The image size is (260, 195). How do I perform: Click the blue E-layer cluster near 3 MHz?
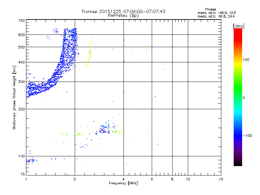105,129
